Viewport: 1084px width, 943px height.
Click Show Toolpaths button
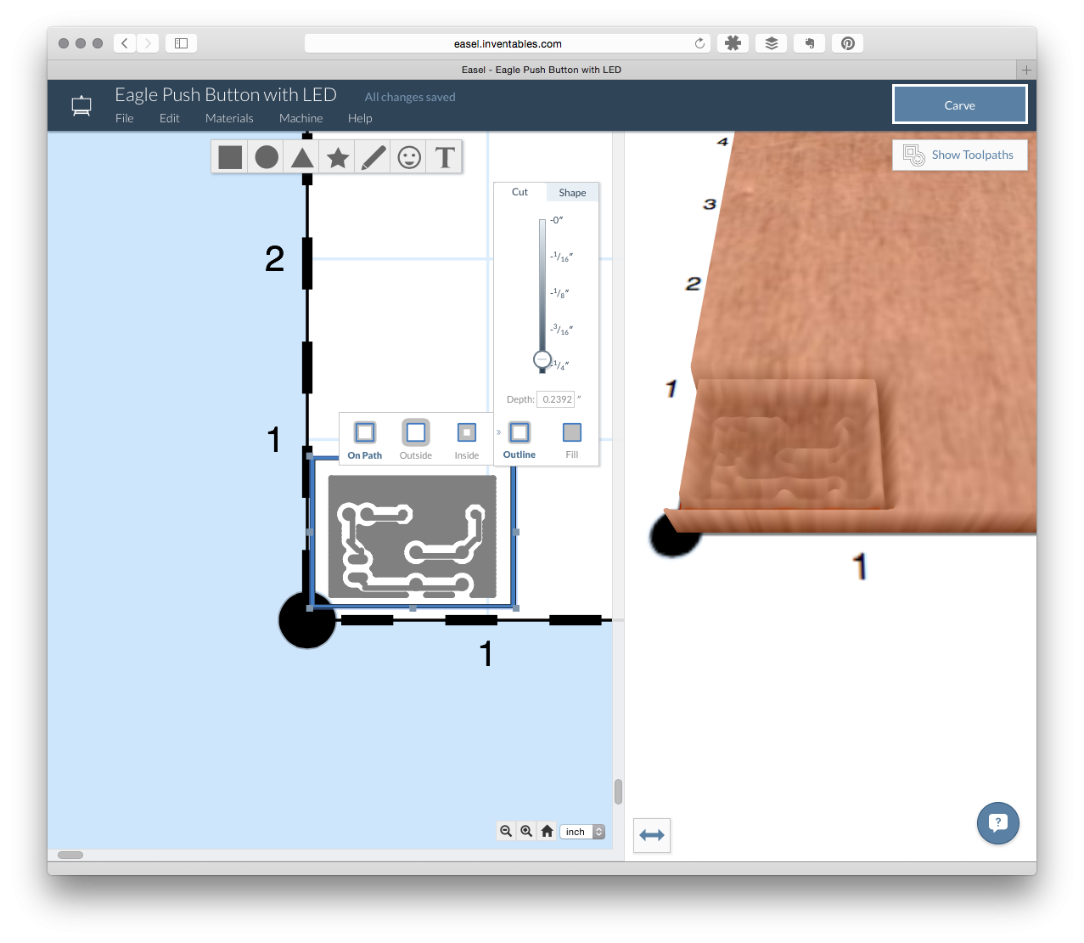pyautogui.click(x=959, y=155)
